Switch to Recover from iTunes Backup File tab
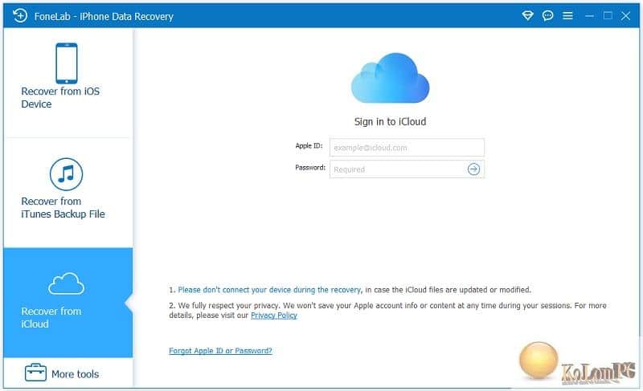 (68, 193)
